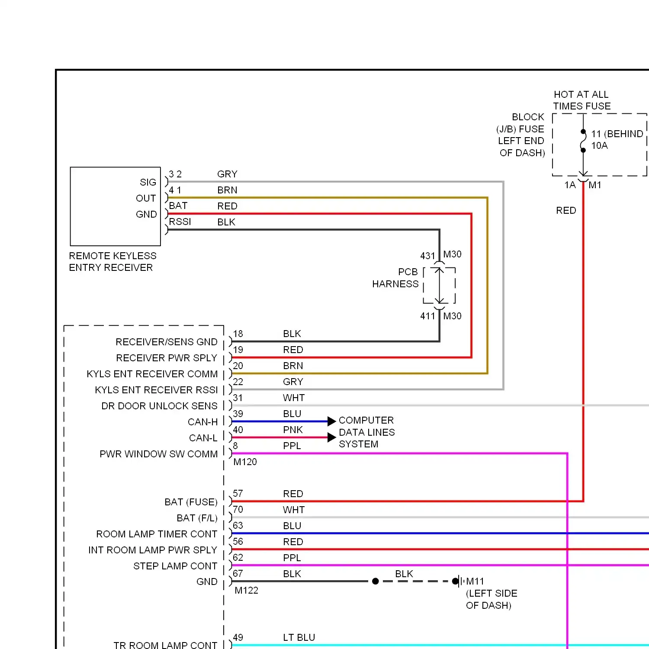
Task: Click the M122 connector label
Action: [246, 590]
